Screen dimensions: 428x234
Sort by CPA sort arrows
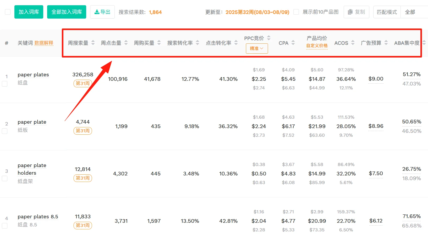(x=293, y=43)
